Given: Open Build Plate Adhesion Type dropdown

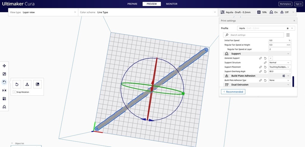Looking at the screenshot, I should (x=279, y=80).
